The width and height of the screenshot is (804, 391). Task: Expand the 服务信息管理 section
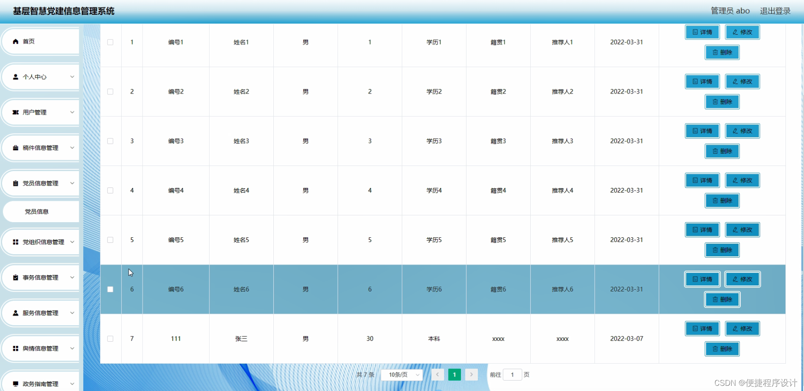click(72, 313)
